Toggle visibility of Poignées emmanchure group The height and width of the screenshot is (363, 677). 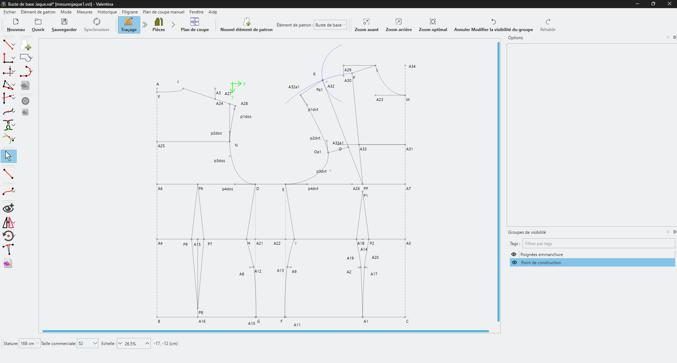coord(514,254)
